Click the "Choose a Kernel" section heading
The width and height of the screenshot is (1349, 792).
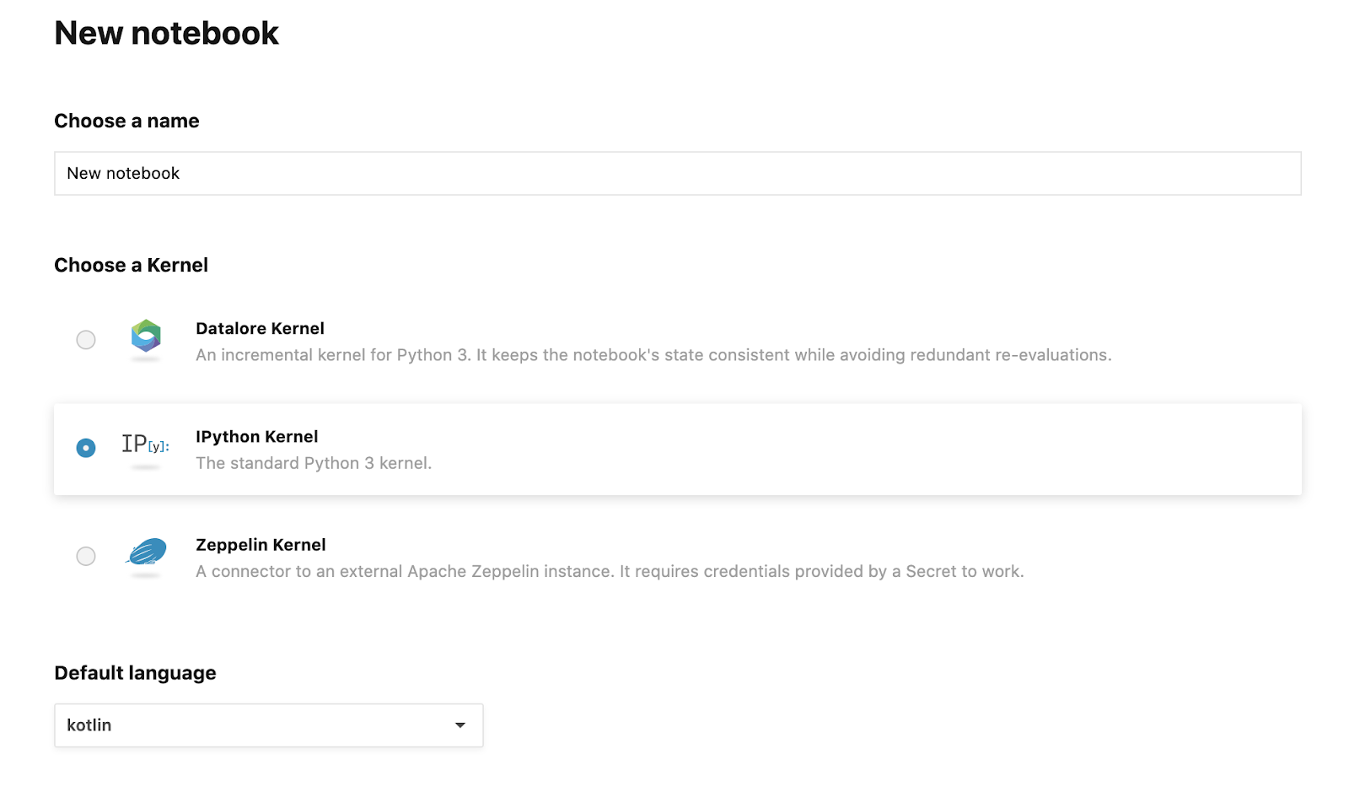(x=131, y=266)
